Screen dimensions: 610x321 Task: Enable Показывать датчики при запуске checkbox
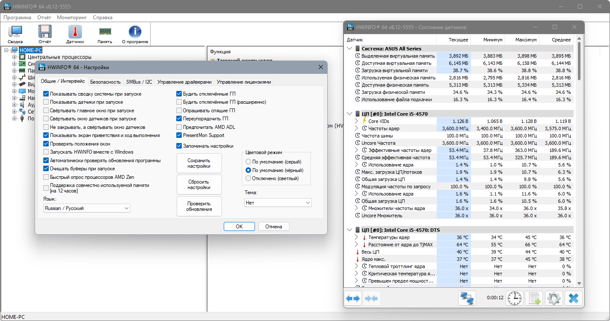(46, 102)
